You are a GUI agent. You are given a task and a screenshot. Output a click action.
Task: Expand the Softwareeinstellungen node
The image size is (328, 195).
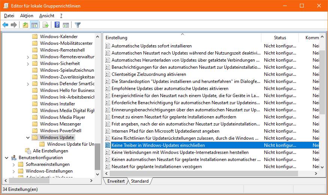[13, 164]
